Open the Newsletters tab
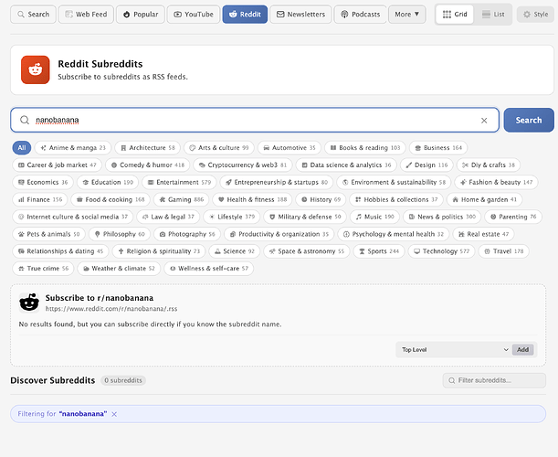Image resolution: width=558 pixels, height=457 pixels. 300,15
